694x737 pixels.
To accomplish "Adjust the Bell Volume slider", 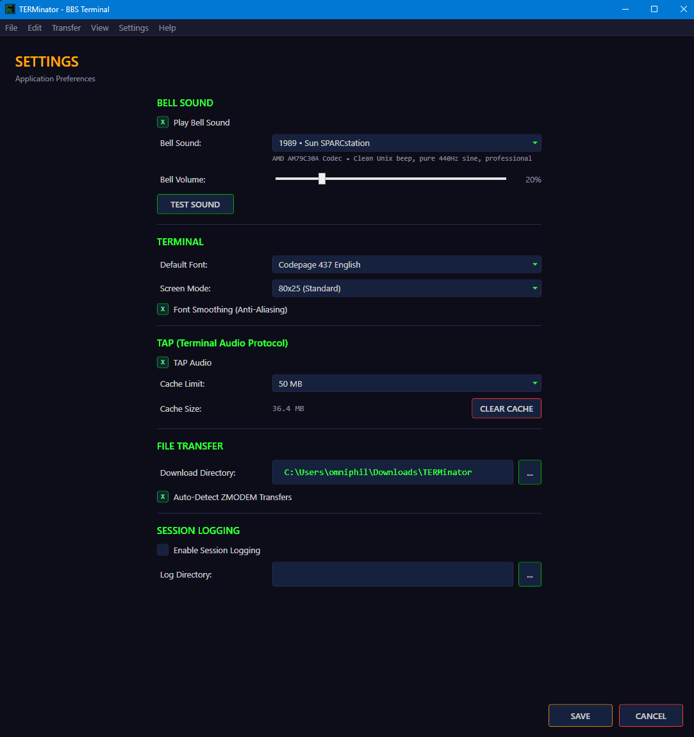I will (x=322, y=179).
